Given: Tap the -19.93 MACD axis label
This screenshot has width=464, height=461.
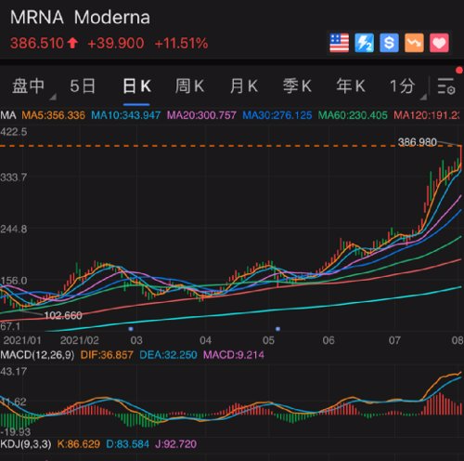Looking at the screenshot, I should point(16,431).
